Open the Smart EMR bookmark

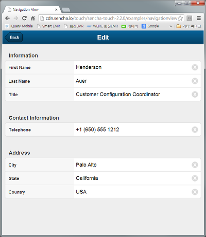pyautogui.click(x=48, y=26)
